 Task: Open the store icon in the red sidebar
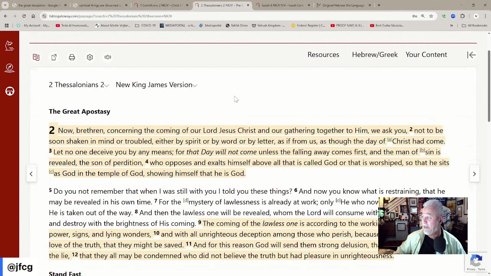(10, 91)
